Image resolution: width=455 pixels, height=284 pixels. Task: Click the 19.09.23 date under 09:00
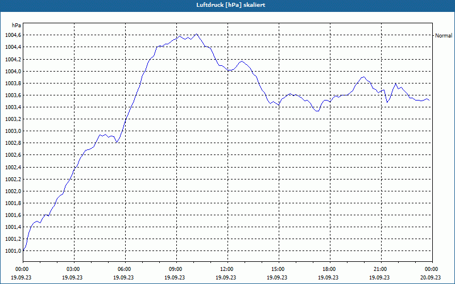175,277
